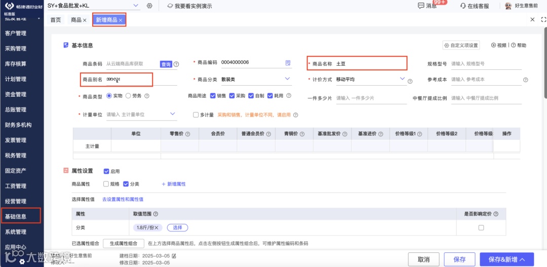Click the fullscreen icon at top right

(543, 20)
